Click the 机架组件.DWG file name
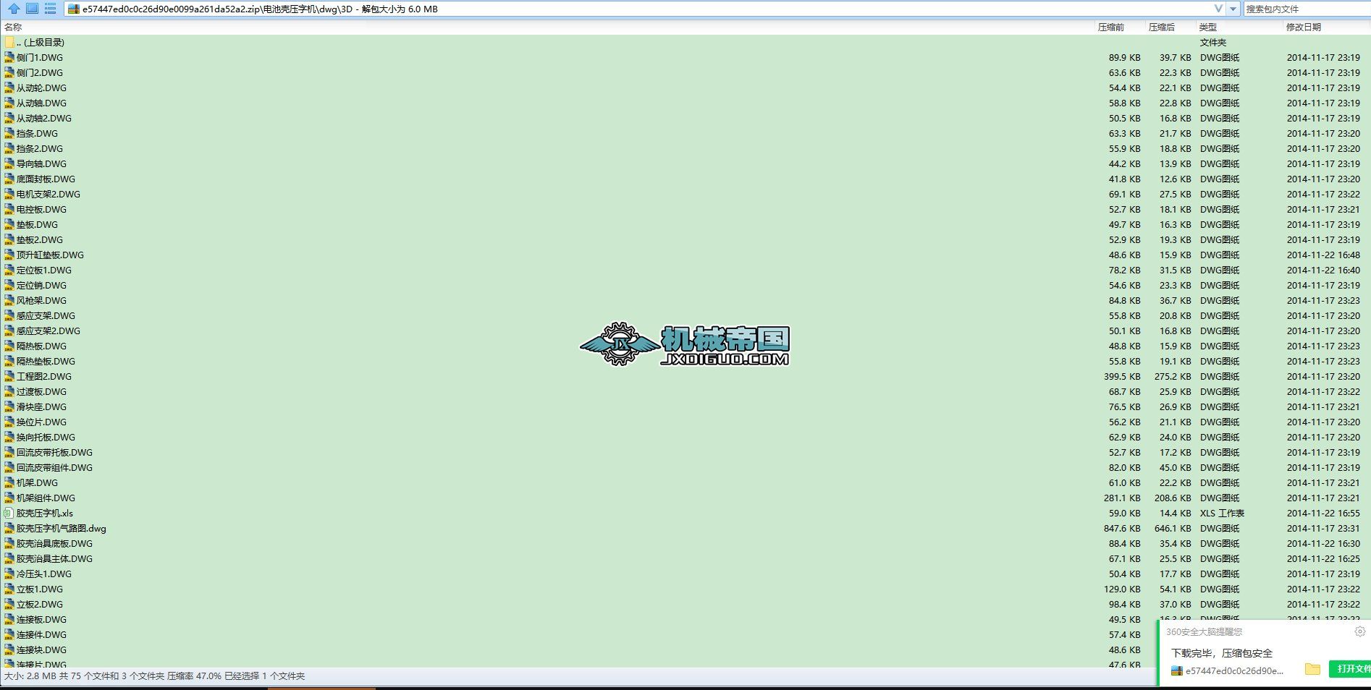The width and height of the screenshot is (1371, 690). 46,498
